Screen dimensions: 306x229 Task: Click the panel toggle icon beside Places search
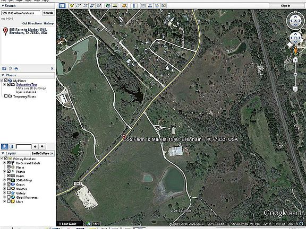(x=11, y=146)
